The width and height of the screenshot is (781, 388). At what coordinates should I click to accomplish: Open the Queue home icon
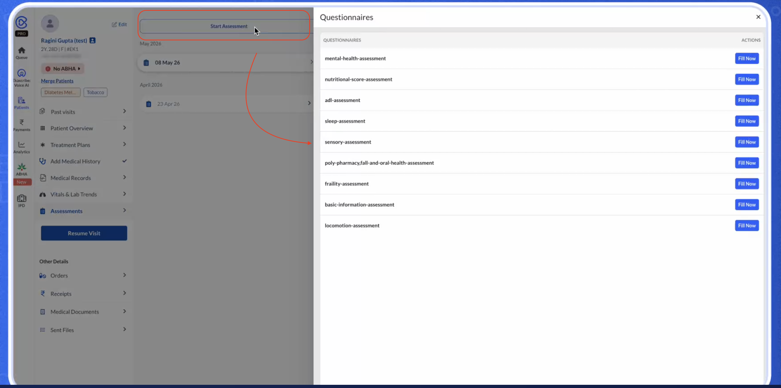tap(22, 50)
